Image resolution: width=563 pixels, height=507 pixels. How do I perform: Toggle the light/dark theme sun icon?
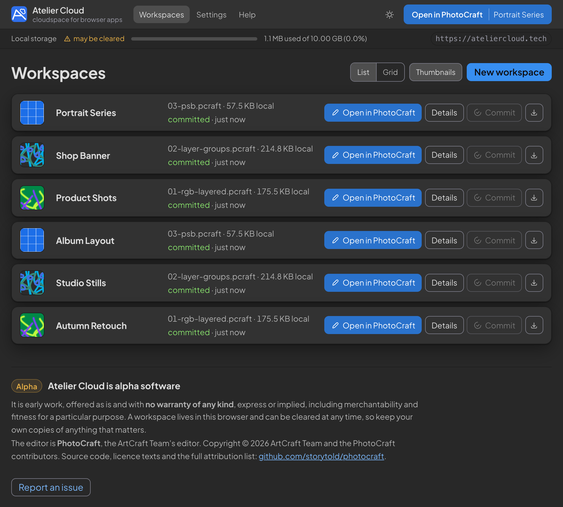pyautogui.click(x=390, y=15)
